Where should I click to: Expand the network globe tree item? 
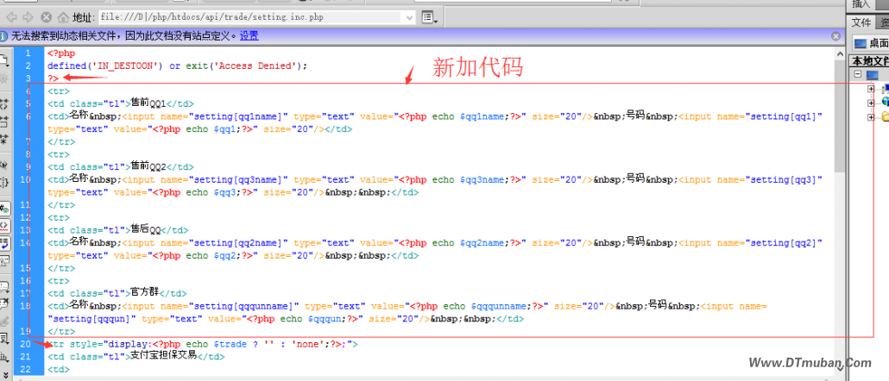[870, 102]
